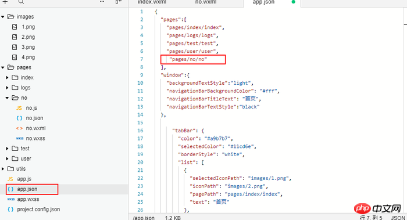Expand the user folder arrow
The height and width of the screenshot is (220, 407).
7,158
